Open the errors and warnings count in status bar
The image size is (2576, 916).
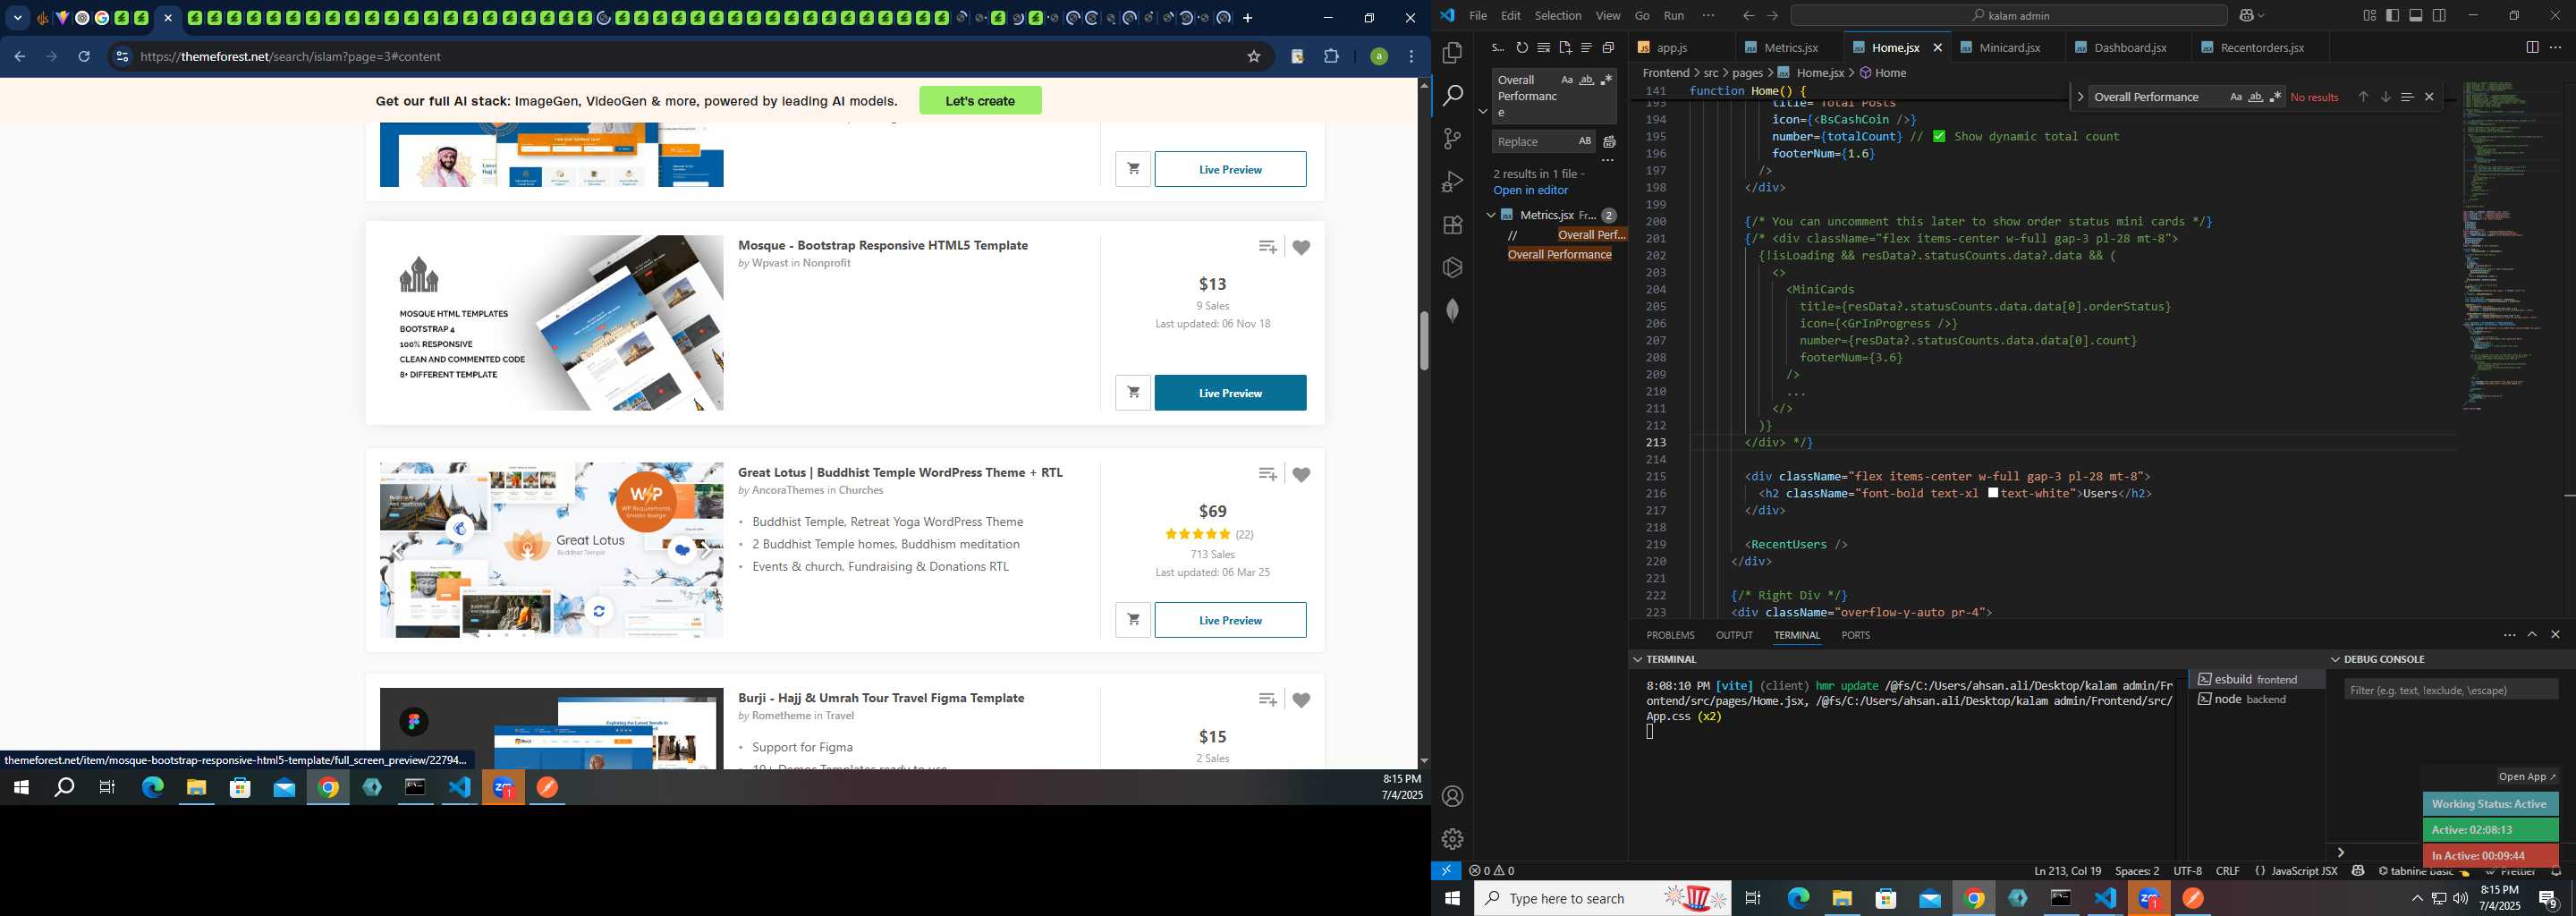1491,870
